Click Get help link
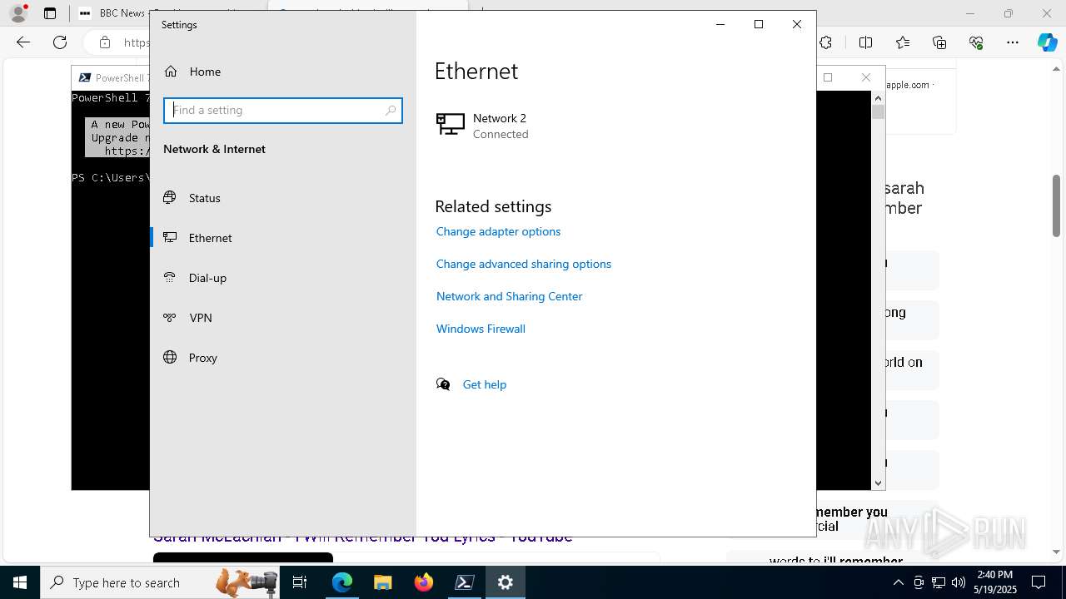1066x599 pixels. [485, 384]
